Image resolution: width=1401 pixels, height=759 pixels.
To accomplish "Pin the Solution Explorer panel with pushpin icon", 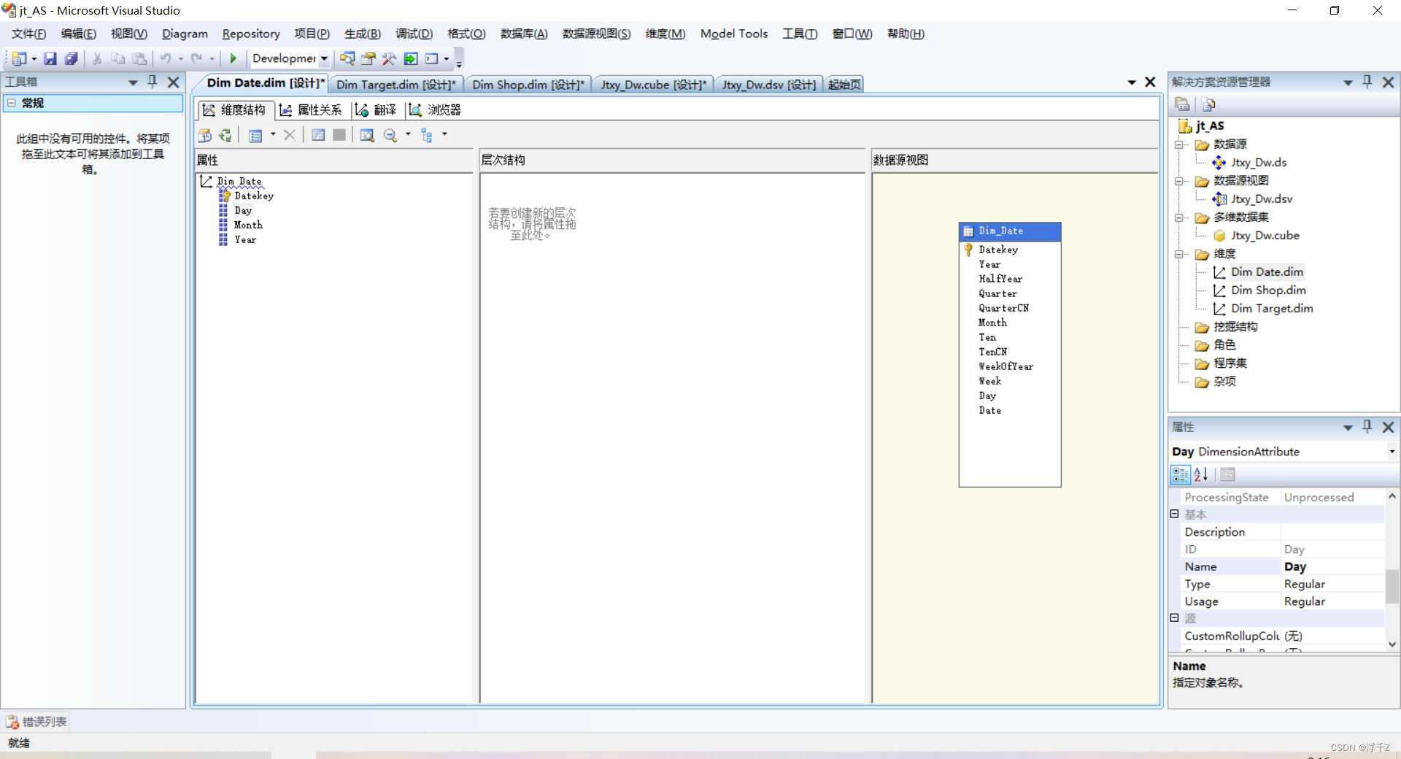I will [x=1367, y=82].
